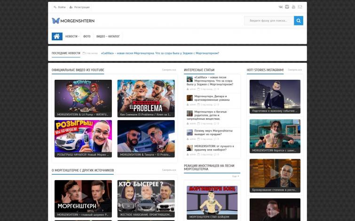
Task: Open Моргенштерн, Дилара и кратковременные романы article
Action: 212,98
